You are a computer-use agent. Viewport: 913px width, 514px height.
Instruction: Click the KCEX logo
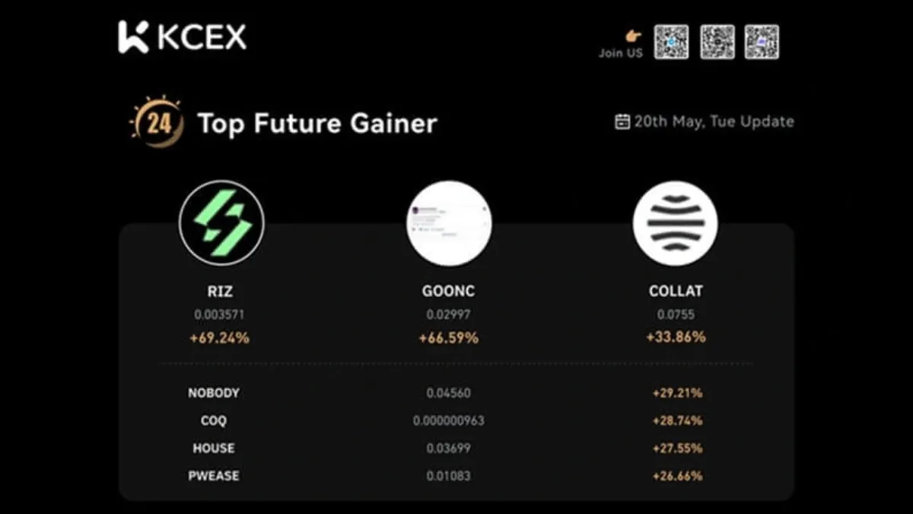point(183,37)
